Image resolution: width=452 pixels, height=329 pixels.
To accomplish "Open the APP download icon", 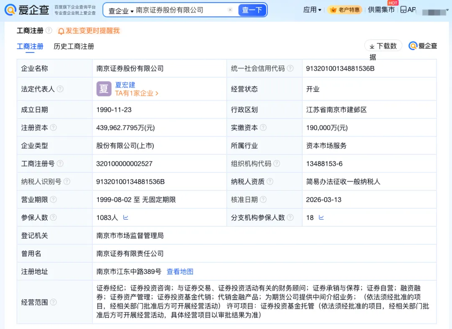I will coord(408,10).
